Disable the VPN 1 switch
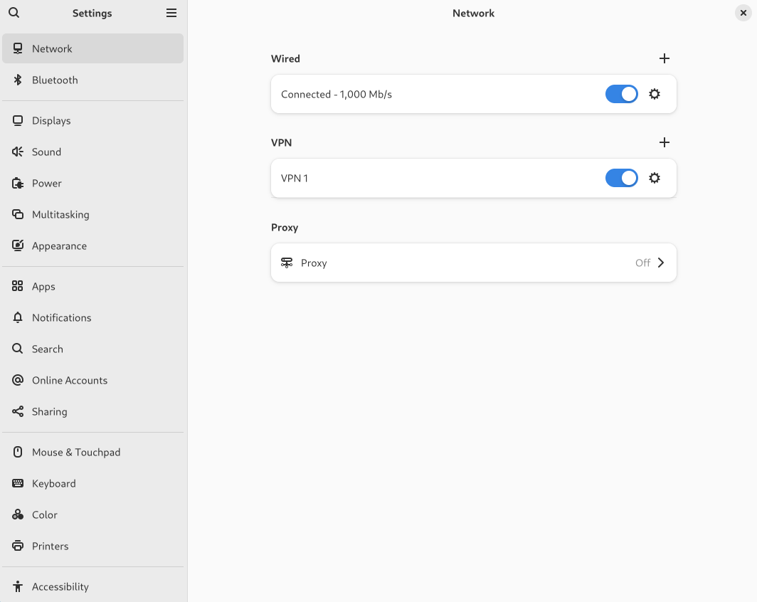Viewport: 757px width, 602px height. tap(622, 178)
